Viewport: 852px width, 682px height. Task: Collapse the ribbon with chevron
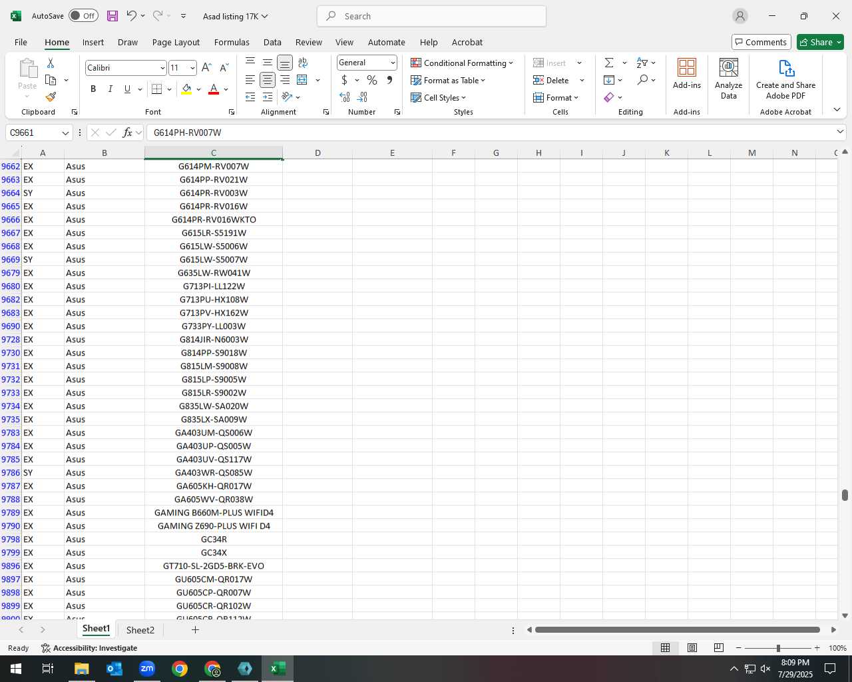(x=837, y=110)
